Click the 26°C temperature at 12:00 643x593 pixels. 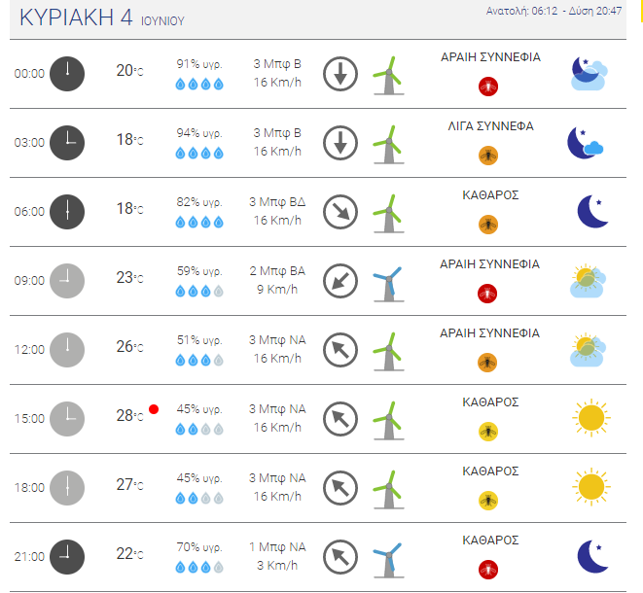[x=129, y=347]
